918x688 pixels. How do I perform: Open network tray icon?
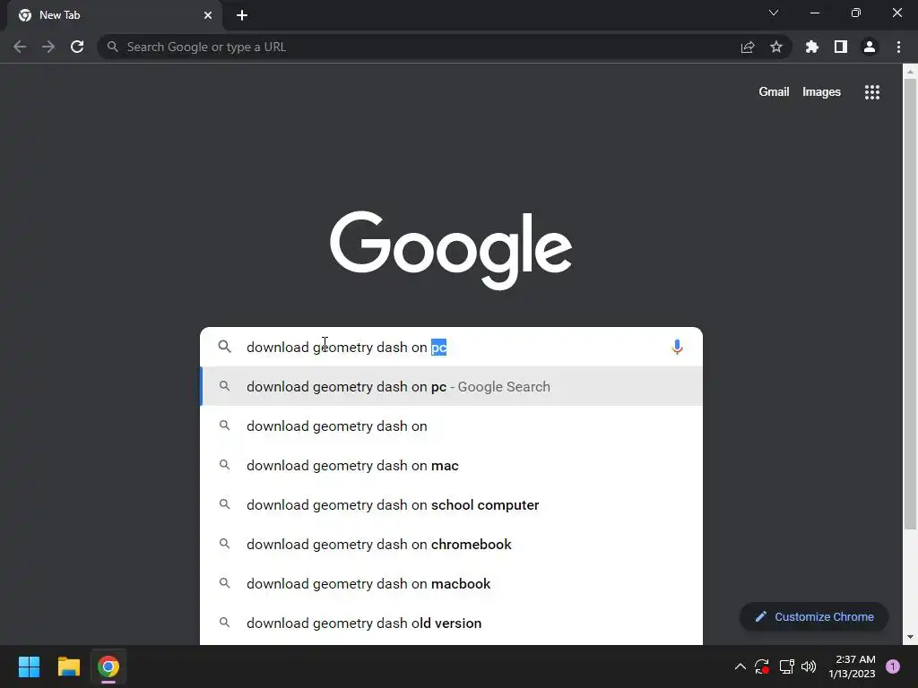[x=786, y=666]
